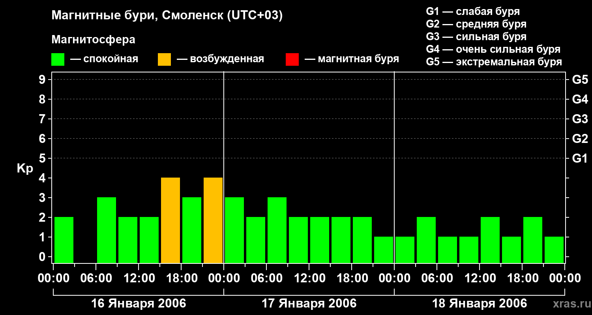The image size is (592, 315).
Task: Click the orange 'возбужденная' legend swatch
Action: click(x=164, y=59)
